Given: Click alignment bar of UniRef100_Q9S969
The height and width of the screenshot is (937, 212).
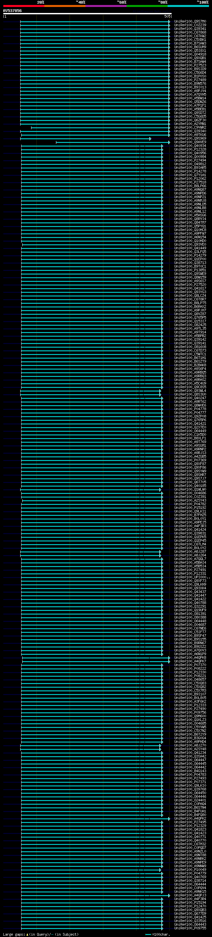Looking at the screenshot, I should point(86,139).
